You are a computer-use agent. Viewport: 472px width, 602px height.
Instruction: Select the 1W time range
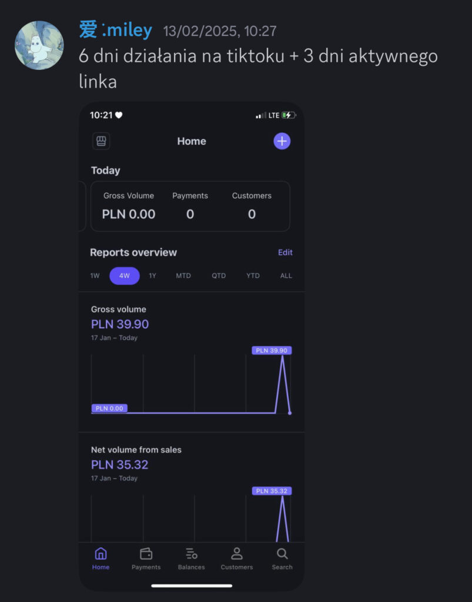click(95, 276)
